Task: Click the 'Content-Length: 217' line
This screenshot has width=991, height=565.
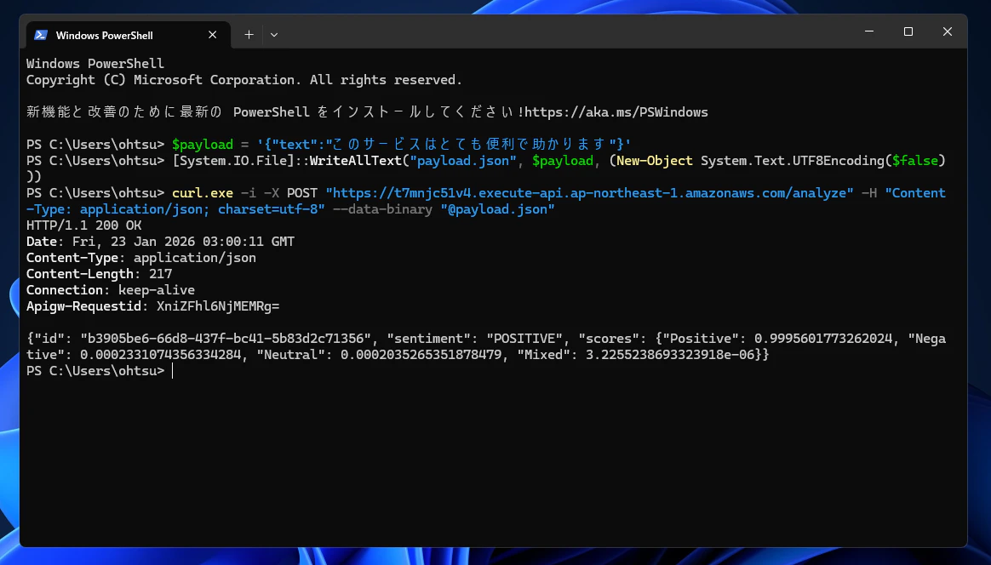Action: (x=100, y=274)
